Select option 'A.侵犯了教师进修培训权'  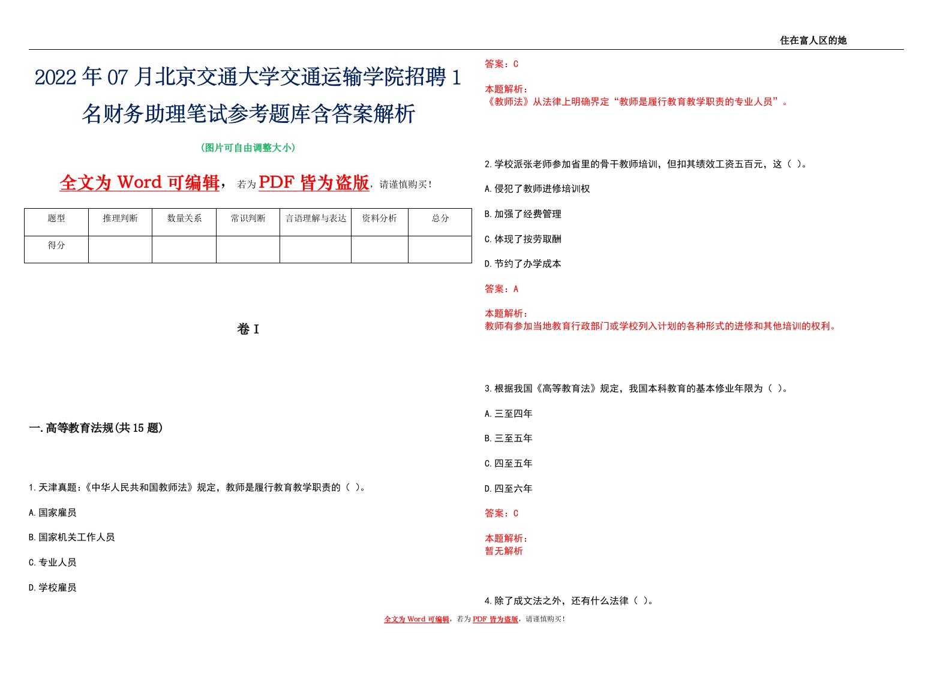tap(537, 189)
